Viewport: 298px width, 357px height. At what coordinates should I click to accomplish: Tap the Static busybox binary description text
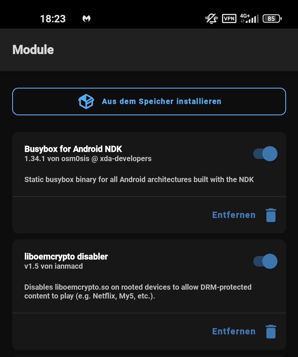139,180
